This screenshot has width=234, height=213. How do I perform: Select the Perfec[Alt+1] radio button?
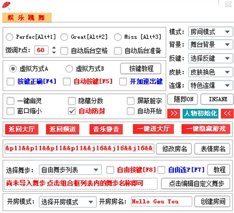(9, 37)
